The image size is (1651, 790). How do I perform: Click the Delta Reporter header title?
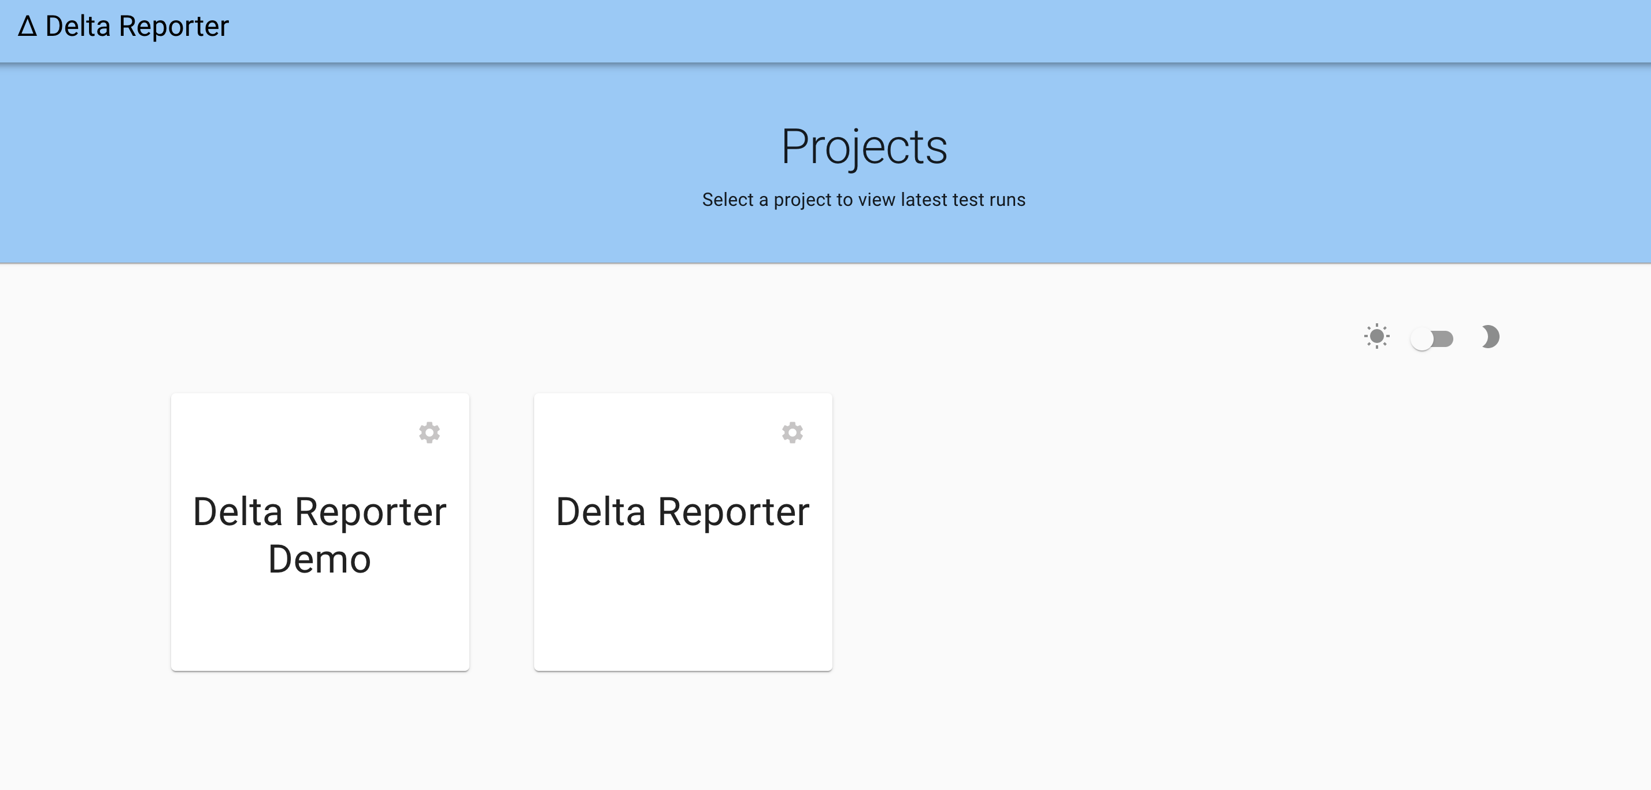136,26
